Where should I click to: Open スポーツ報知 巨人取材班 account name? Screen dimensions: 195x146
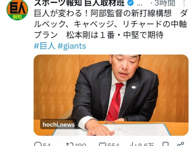[79, 3]
